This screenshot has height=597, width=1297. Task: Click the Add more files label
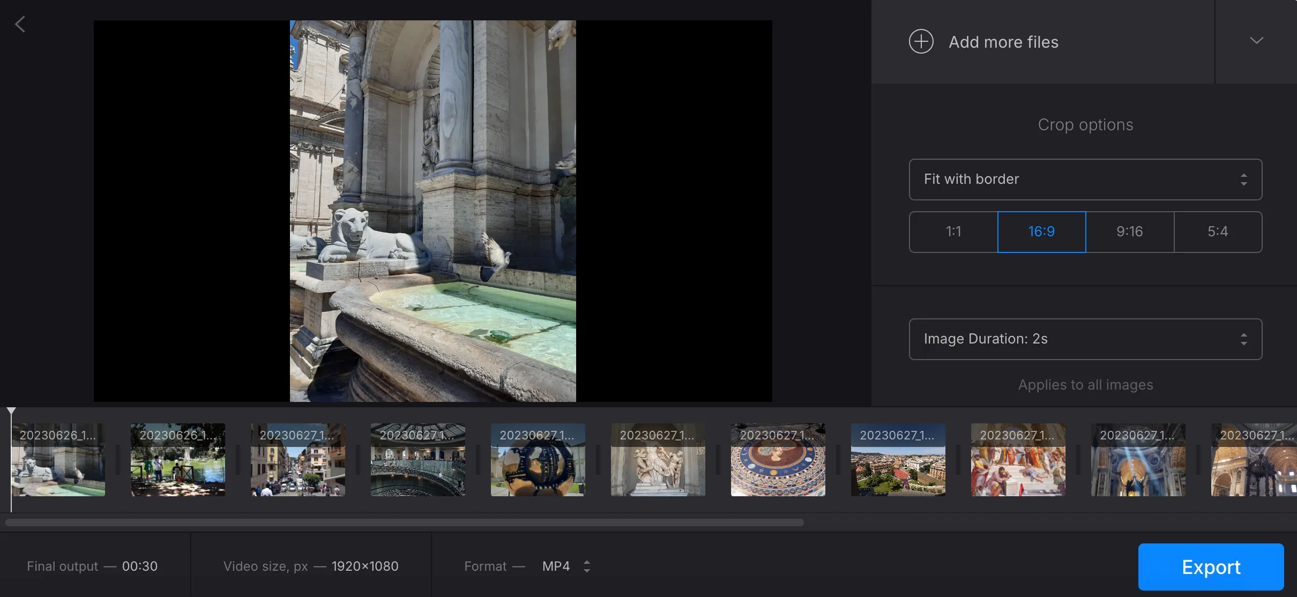(1003, 42)
